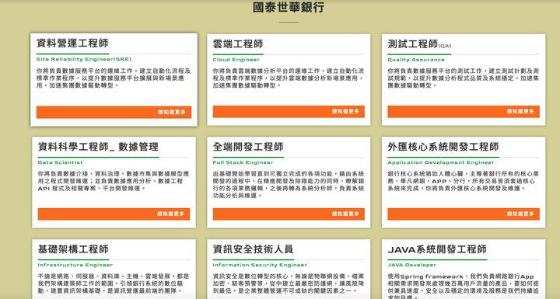Click description text of 全端開發工程師 card

tap(289, 185)
